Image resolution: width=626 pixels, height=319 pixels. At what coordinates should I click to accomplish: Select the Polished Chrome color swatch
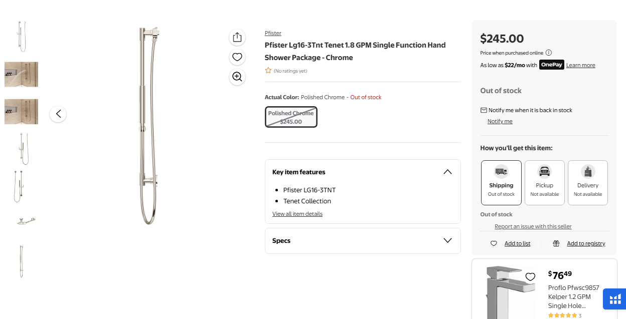(291, 117)
